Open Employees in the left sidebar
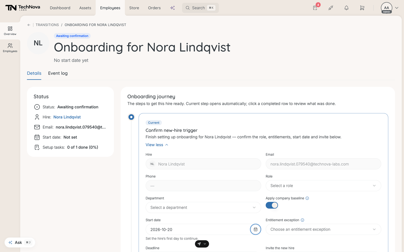The width and height of the screenshot is (404, 252). [10, 48]
